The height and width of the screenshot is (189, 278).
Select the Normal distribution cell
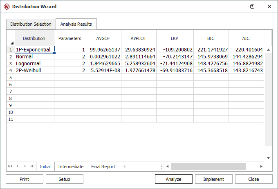(34, 57)
